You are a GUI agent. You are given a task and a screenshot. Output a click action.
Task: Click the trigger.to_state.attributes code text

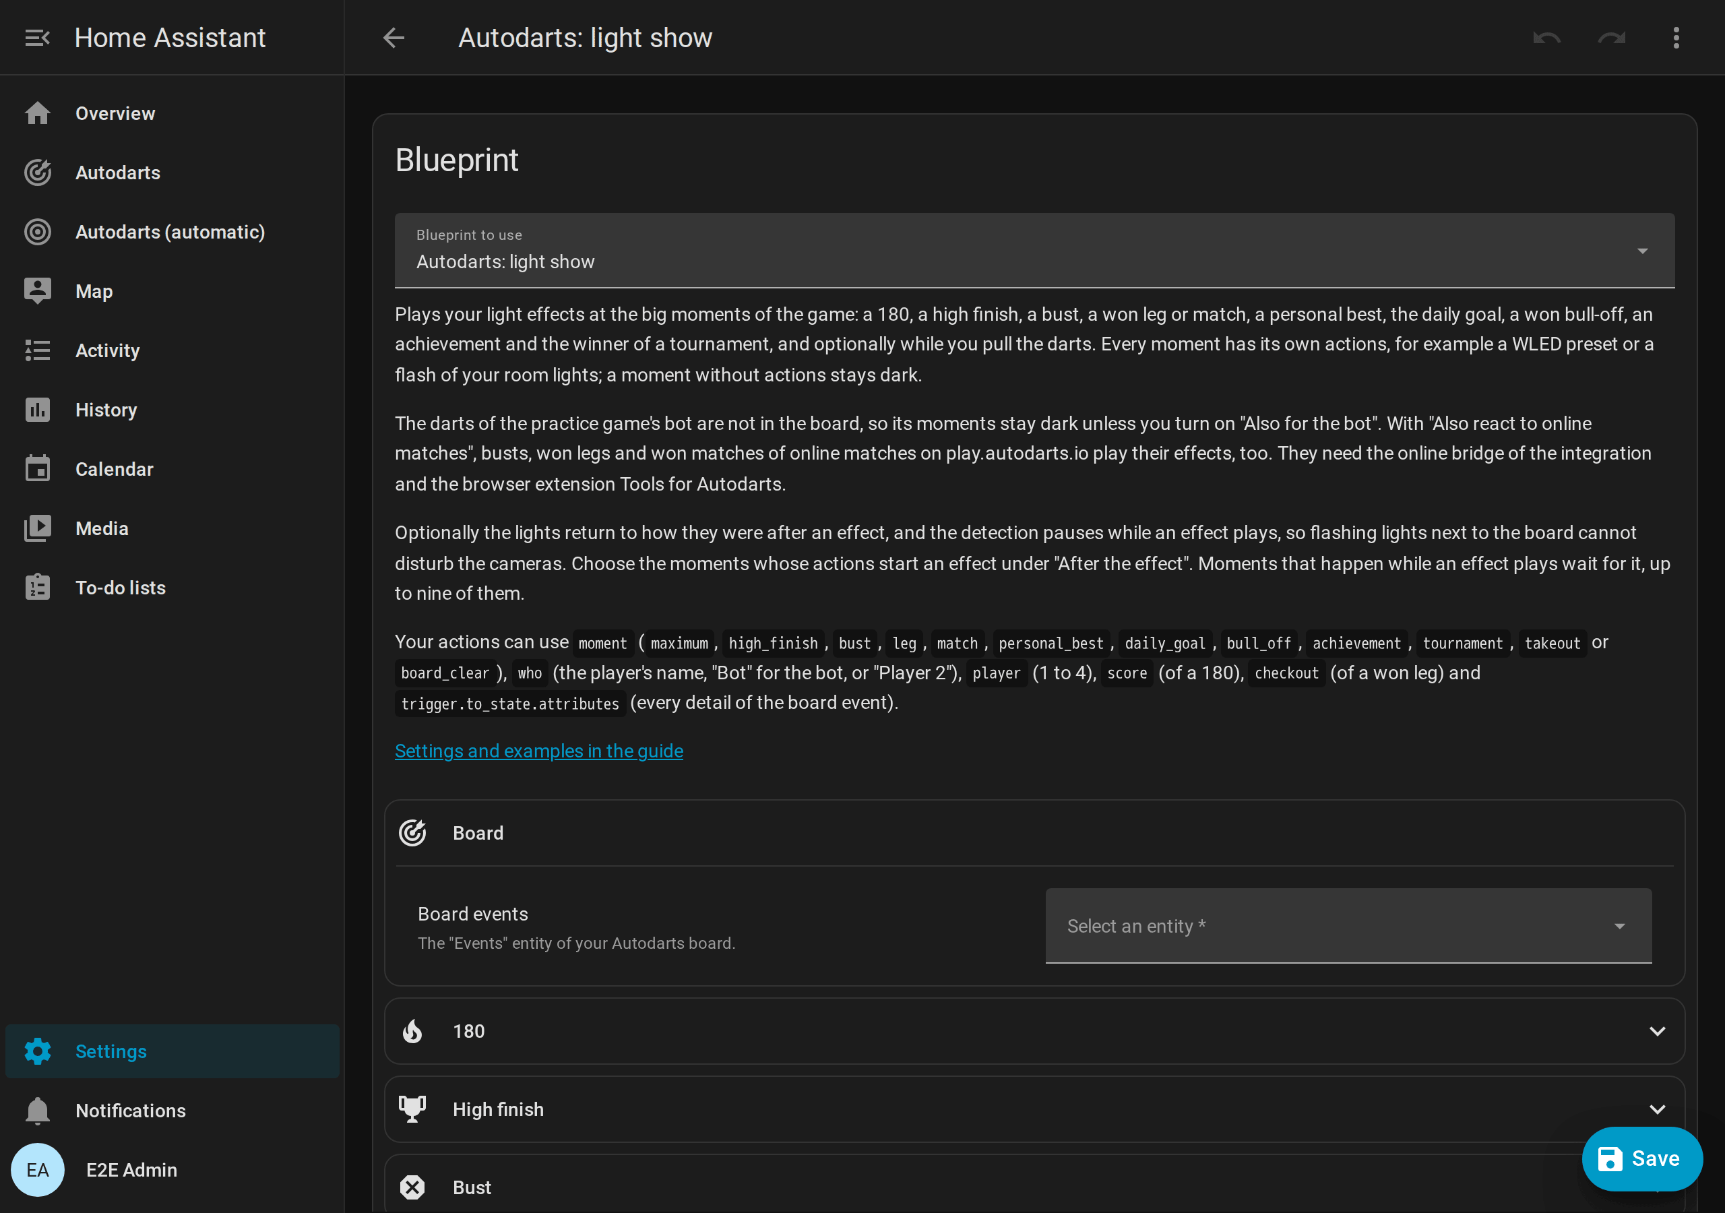click(509, 704)
